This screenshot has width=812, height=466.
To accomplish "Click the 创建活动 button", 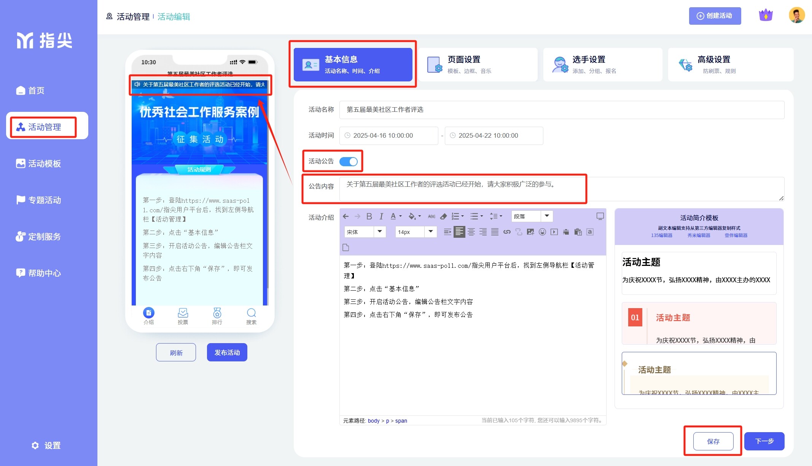I will coord(715,16).
